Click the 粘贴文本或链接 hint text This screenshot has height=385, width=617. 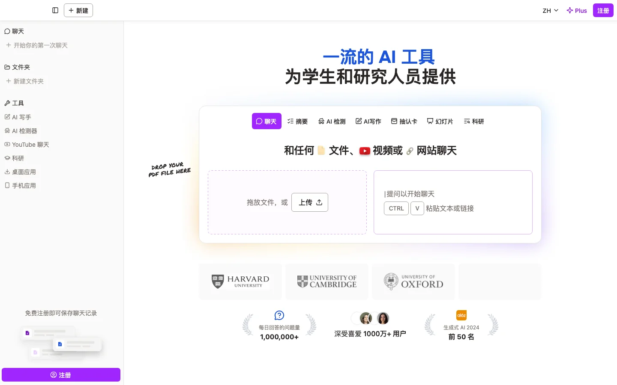point(450,208)
